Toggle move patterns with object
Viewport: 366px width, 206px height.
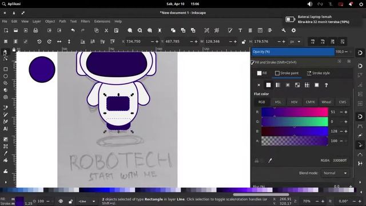pos(343,42)
